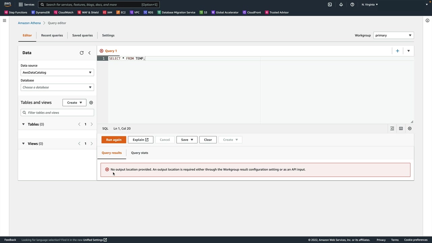Refresh the Data panel

click(x=82, y=53)
